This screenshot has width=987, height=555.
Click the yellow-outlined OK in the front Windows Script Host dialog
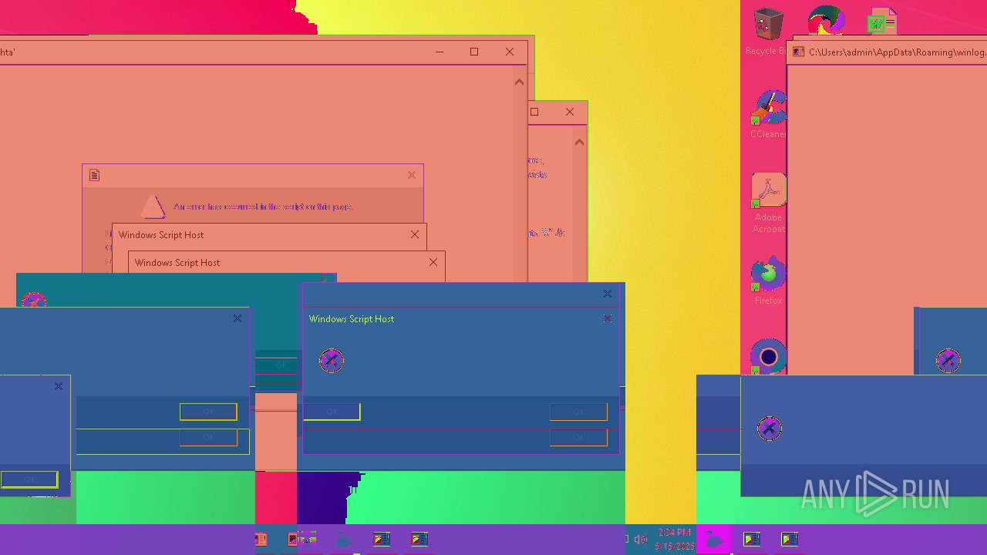[332, 412]
